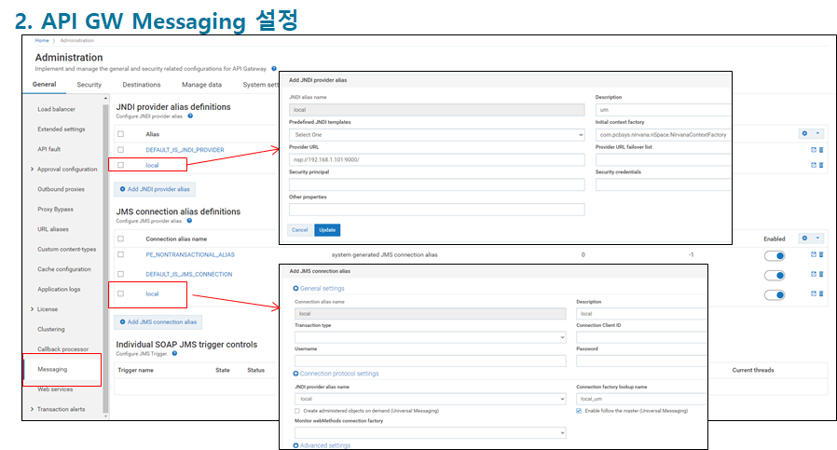Image resolution: width=837 pixels, height=450 pixels.
Task: Switch to the Security tab
Action: pyautogui.click(x=89, y=85)
